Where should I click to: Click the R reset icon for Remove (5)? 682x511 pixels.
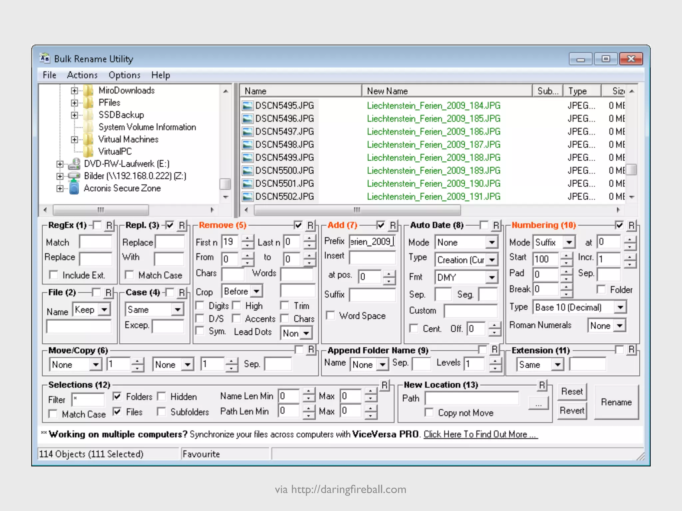click(310, 226)
